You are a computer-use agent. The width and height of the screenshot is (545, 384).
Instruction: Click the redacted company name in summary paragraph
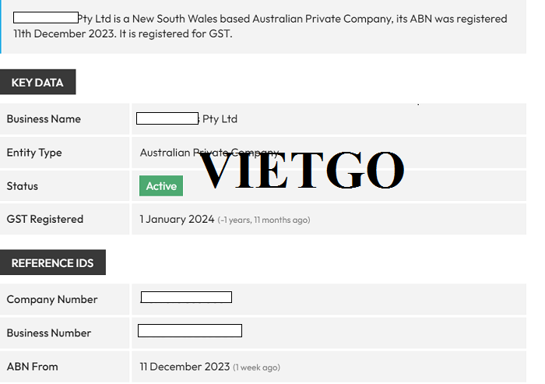pyautogui.click(x=46, y=18)
